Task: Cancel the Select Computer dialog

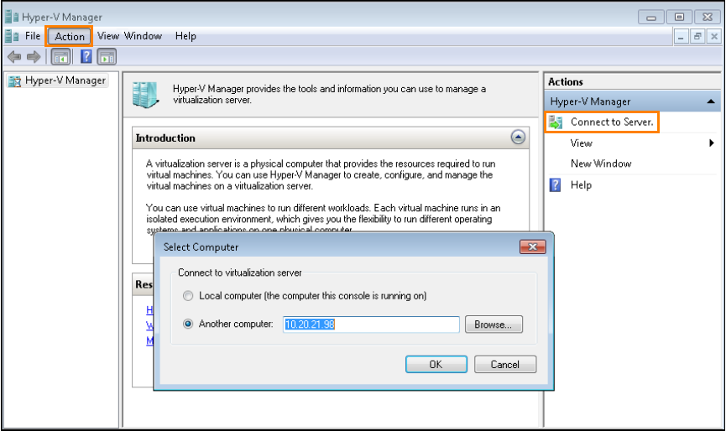Action: click(504, 364)
